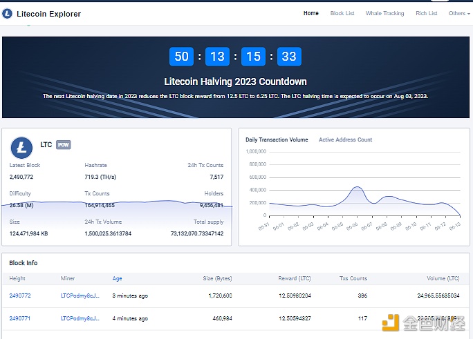This screenshot has width=473, height=339.
Task: Click the chart peak at 06-06
Action: click(358, 187)
